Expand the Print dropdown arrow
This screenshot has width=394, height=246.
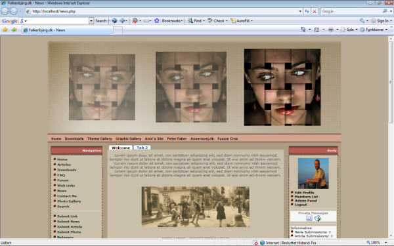(x=338, y=30)
